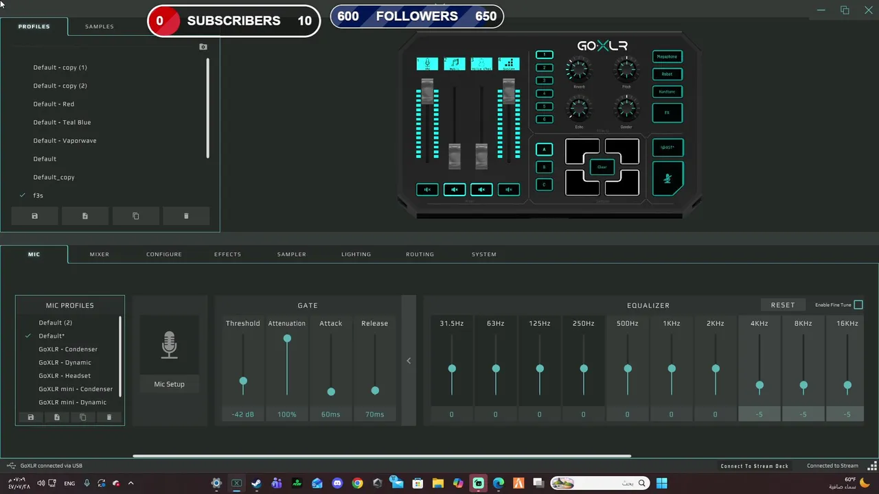Switch to the SAMPLES tab
The height and width of the screenshot is (494, 879).
(100, 26)
